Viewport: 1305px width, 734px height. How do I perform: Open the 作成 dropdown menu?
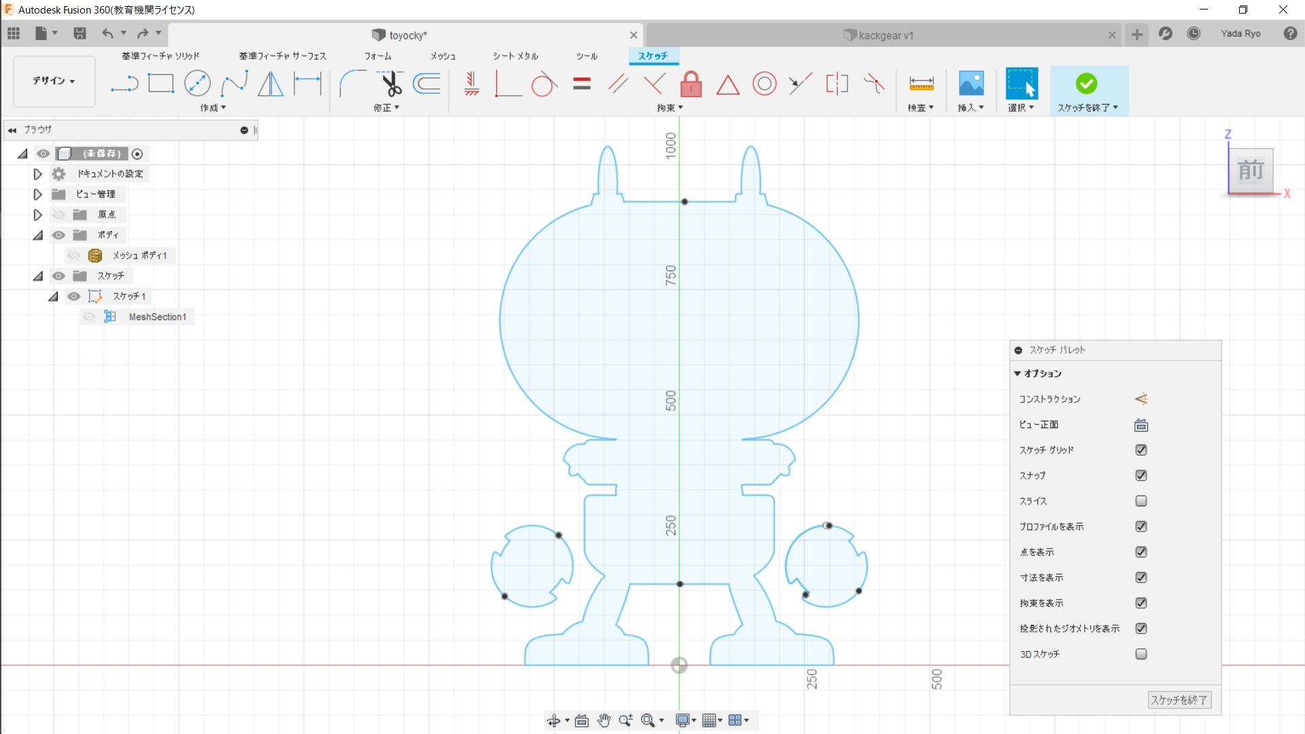click(213, 107)
